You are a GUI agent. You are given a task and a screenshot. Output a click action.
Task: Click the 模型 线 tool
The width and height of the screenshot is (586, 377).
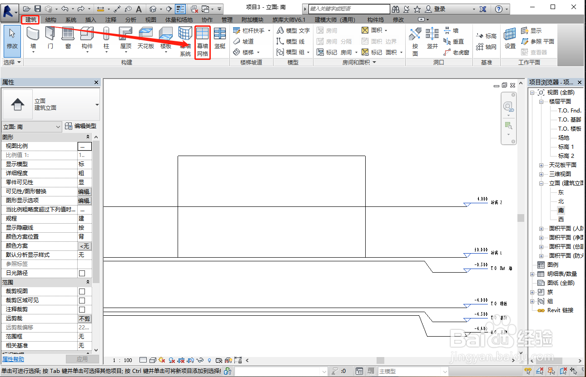pyautogui.click(x=291, y=41)
